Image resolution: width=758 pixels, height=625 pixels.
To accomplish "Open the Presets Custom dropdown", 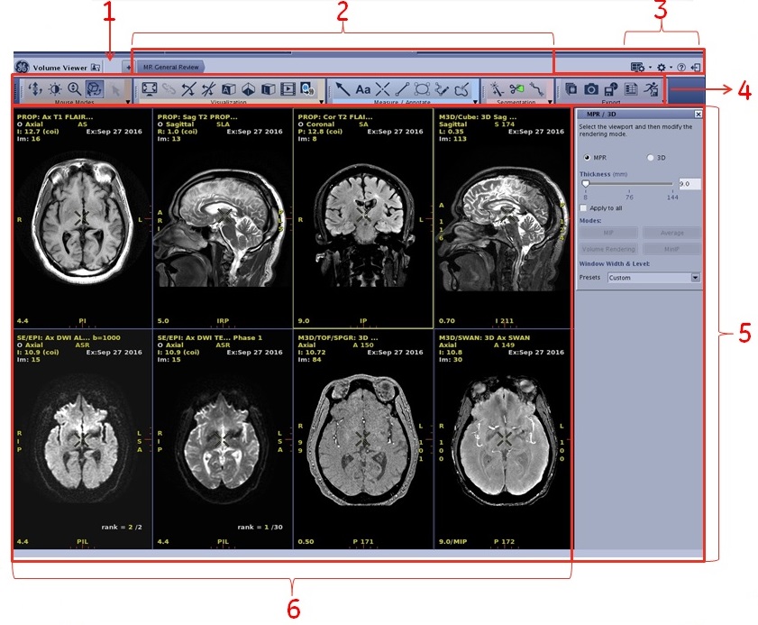I will tap(695, 278).
